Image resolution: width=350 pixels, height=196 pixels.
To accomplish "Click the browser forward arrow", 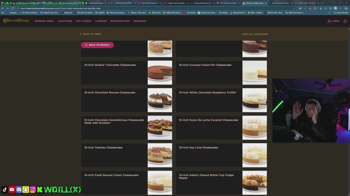I will pyautogui.click(x=7, y=8).
